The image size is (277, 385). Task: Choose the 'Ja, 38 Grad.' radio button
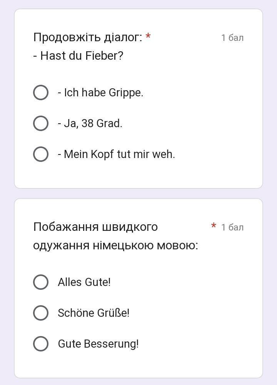pyautogui.click(x=41, y=123)
